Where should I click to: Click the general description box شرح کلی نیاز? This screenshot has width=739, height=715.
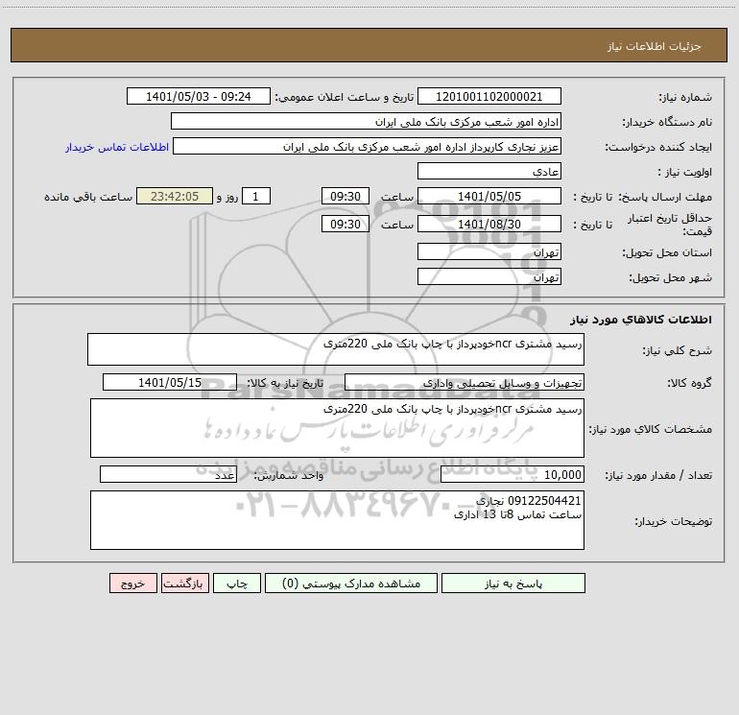[x=336, y=349]
